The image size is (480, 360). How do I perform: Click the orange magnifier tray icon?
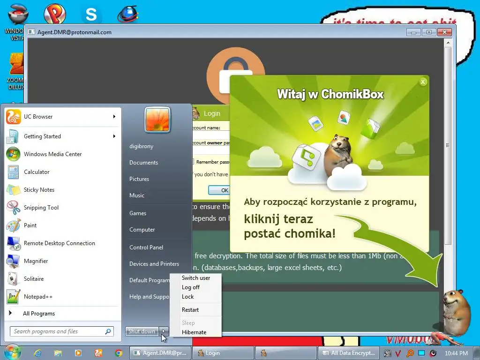click(x=410, y=353)
